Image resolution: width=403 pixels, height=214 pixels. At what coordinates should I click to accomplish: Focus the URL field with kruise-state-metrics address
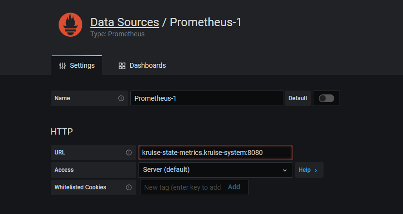pyautogui.click(x=216, y=153)
